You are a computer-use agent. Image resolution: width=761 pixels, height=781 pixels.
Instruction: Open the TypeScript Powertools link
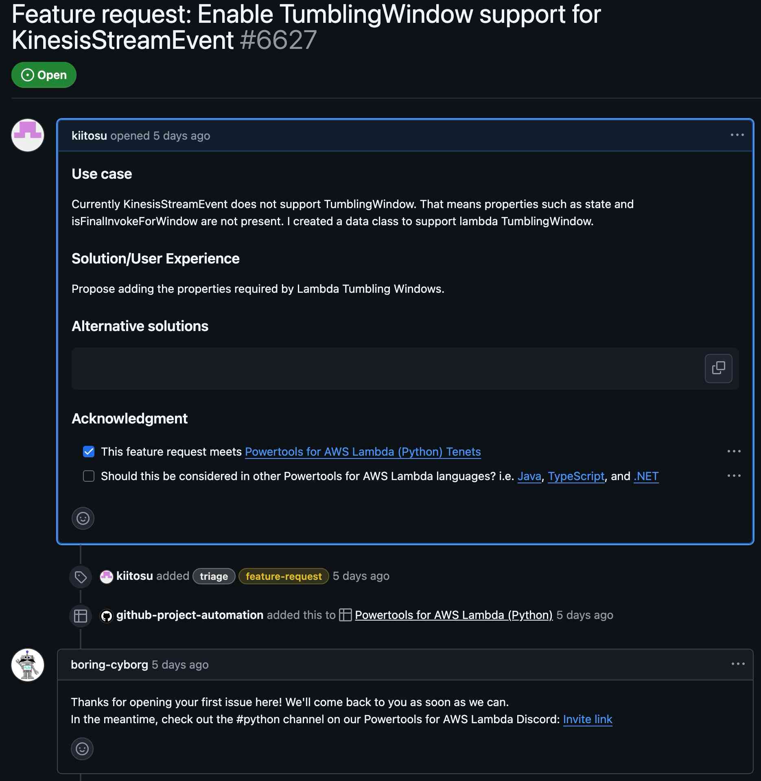(x=576, y=476)
